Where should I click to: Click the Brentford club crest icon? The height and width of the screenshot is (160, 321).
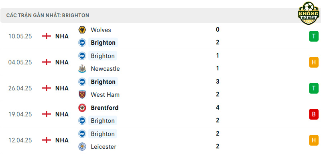point(82,108)
